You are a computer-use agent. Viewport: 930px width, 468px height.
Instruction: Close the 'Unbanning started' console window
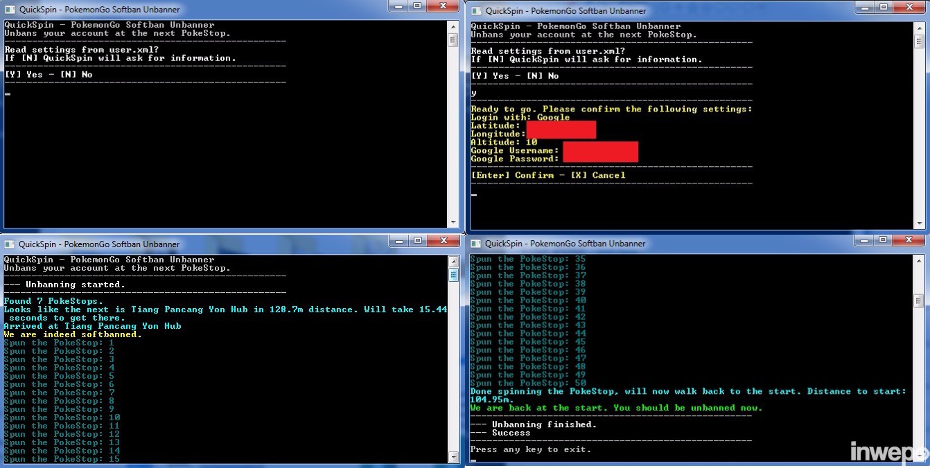point(444,241)
